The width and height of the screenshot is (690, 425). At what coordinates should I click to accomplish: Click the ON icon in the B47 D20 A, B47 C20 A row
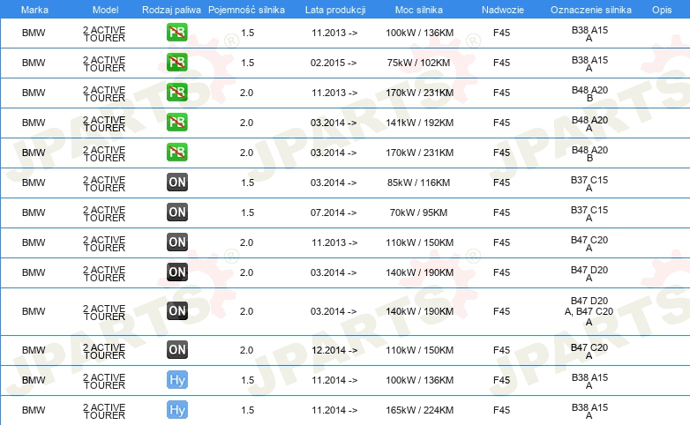pyautogui.click(x=177, y=310)
